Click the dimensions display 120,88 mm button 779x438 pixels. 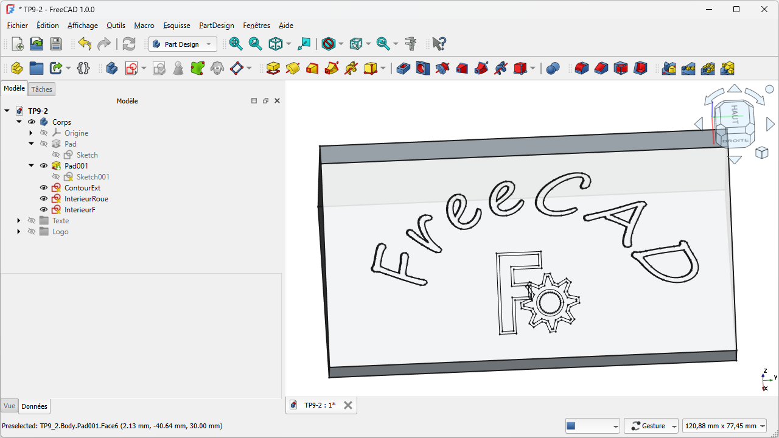click(724, 426)
